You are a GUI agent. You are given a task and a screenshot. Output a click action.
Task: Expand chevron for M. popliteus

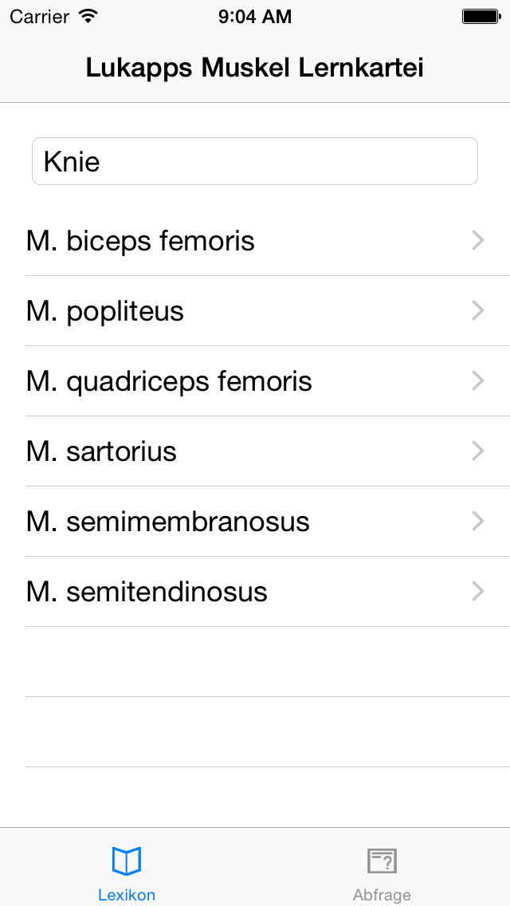(477, 311)
